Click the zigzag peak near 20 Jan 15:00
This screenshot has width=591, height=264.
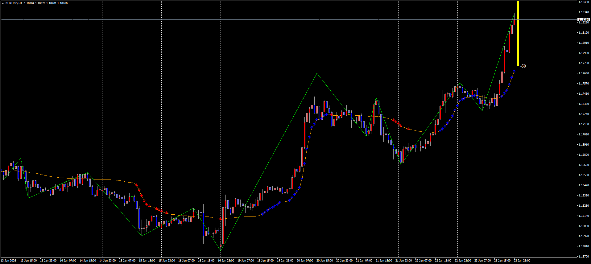point(317,73)
